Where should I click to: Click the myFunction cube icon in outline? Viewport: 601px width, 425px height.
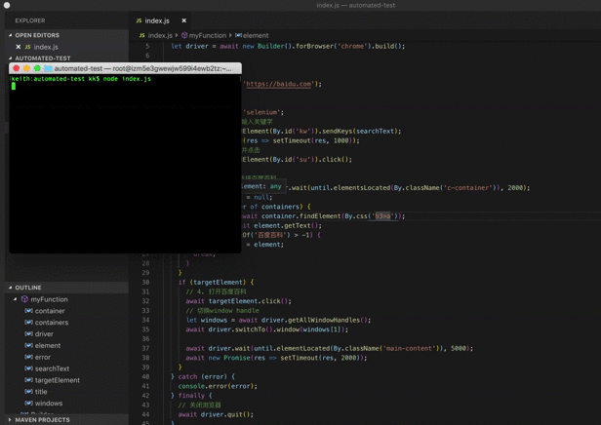click(24, 299)
